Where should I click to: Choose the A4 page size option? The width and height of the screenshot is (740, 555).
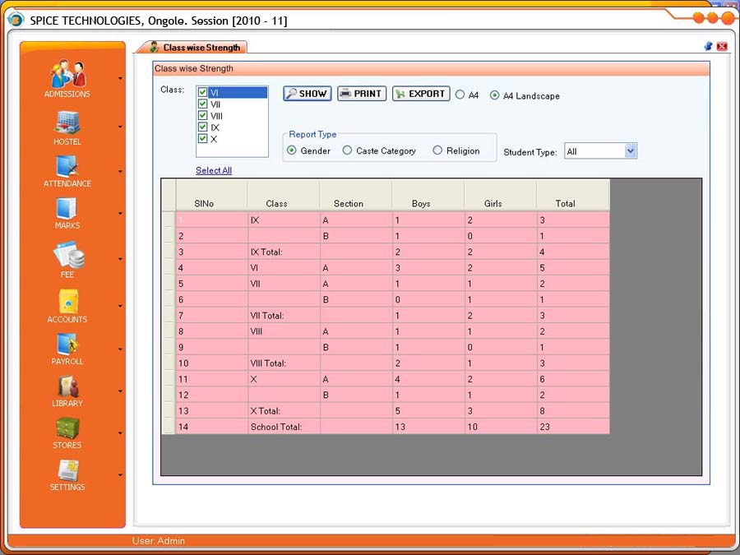point(460,95)
